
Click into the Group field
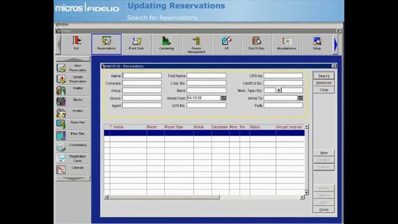142,90
